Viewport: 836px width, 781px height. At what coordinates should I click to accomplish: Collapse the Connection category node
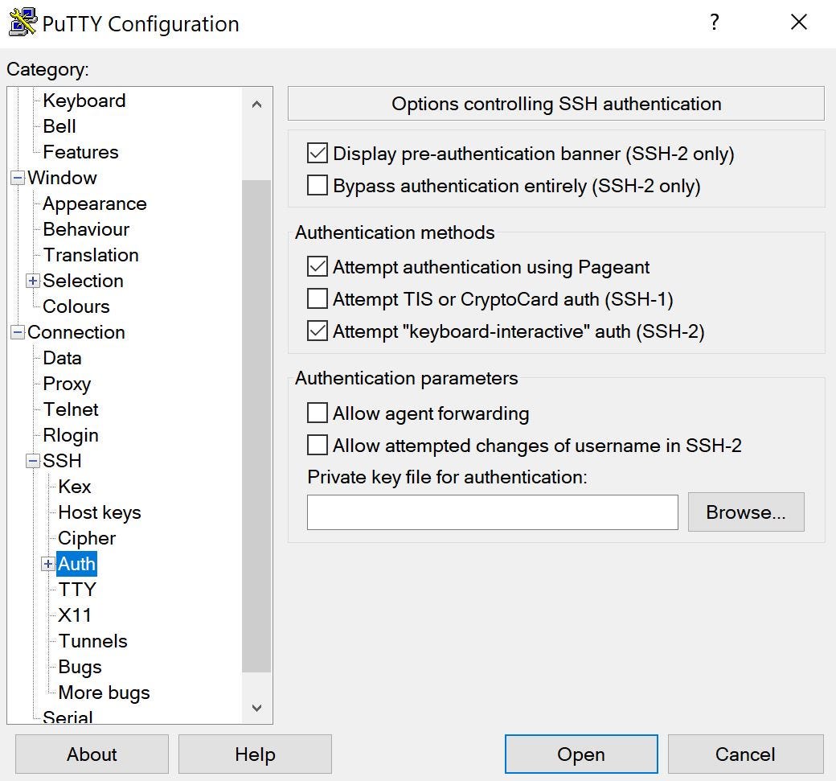pyautogui.click(x=17, y=332)
